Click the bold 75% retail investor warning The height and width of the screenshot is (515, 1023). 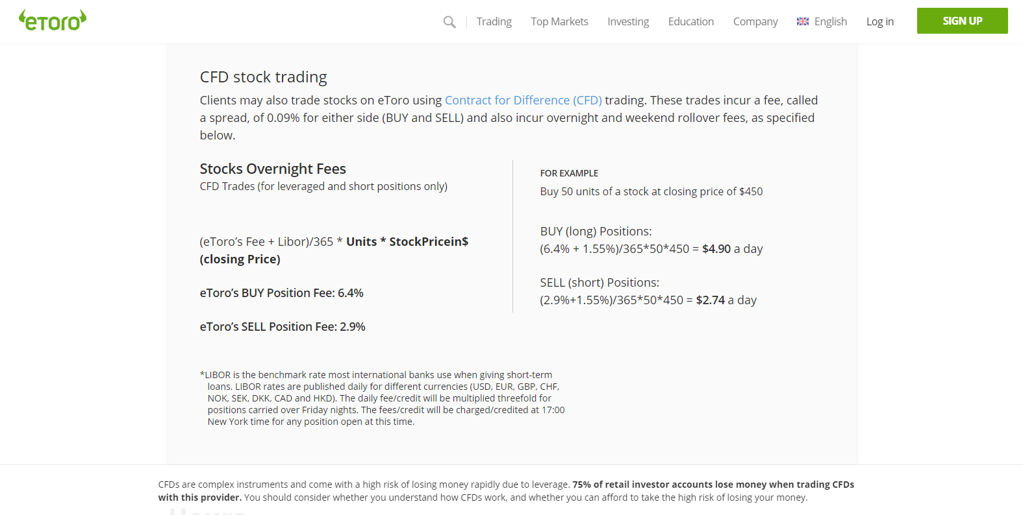[713, 485]
